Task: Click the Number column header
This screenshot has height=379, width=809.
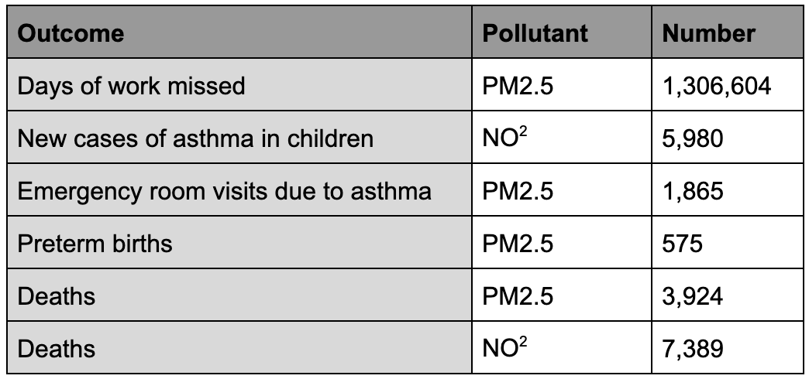Action: 709,34
